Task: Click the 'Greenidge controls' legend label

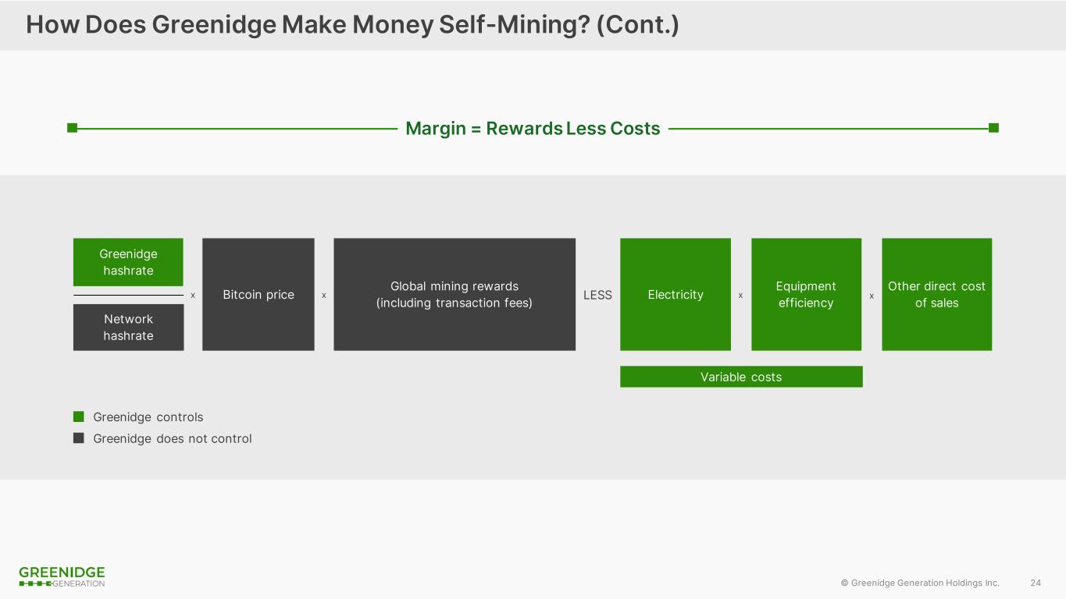Action: point(148,417)
